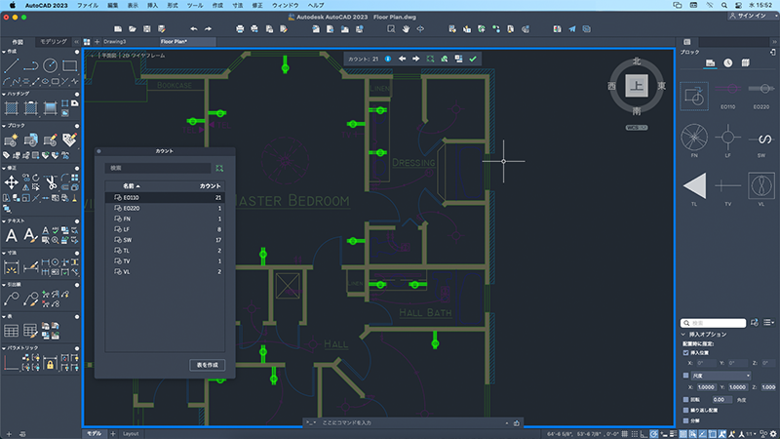Screen dimensions: 780x439
Task: Click the count info icon
Action: [387, 59]
